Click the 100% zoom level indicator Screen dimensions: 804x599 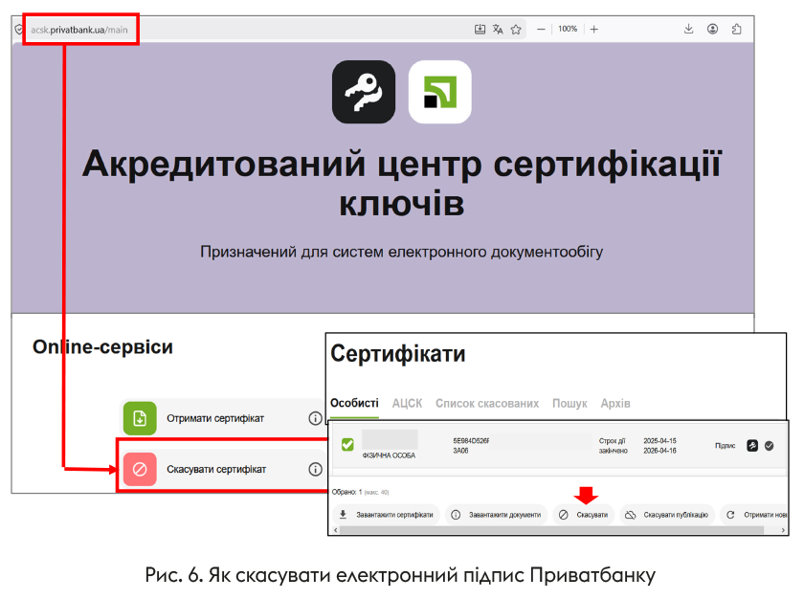point(568,30)
